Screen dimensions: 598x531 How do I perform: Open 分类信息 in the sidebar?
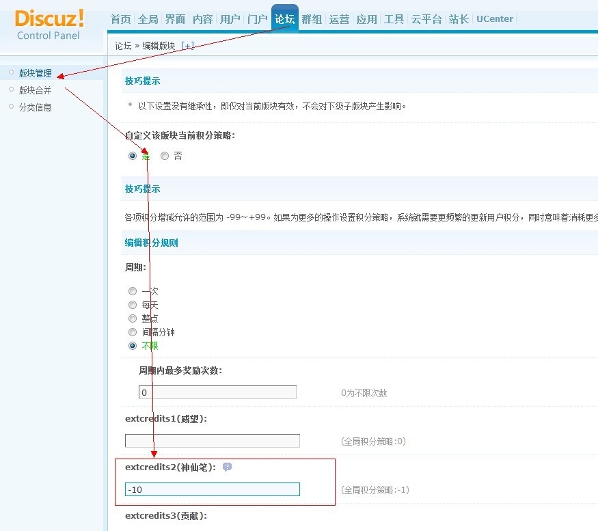(x=35, y=107)
